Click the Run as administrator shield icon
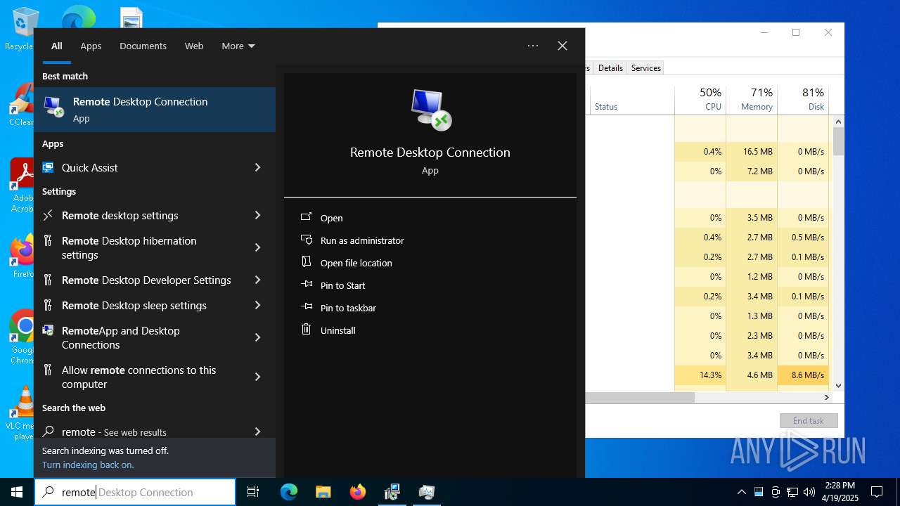This screenshot has height=506, width=900. [x=306, y=240]
